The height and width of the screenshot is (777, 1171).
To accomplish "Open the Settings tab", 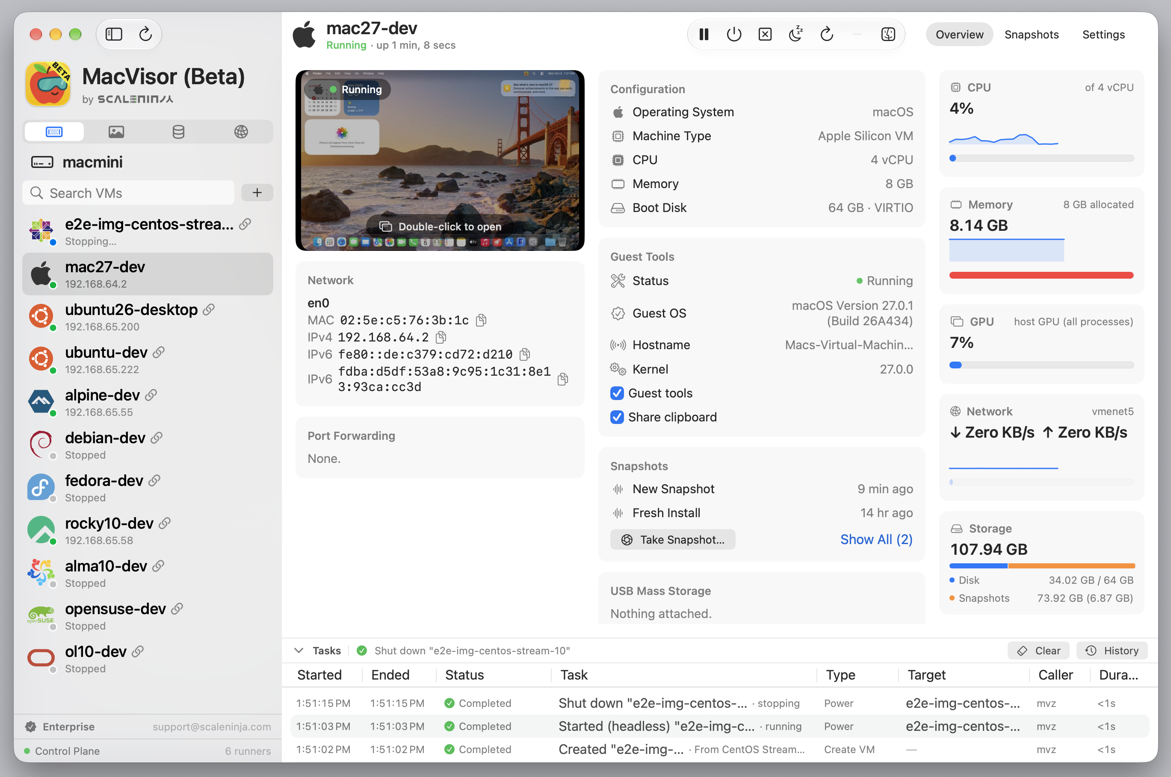I will click(x=1103, y=35).
